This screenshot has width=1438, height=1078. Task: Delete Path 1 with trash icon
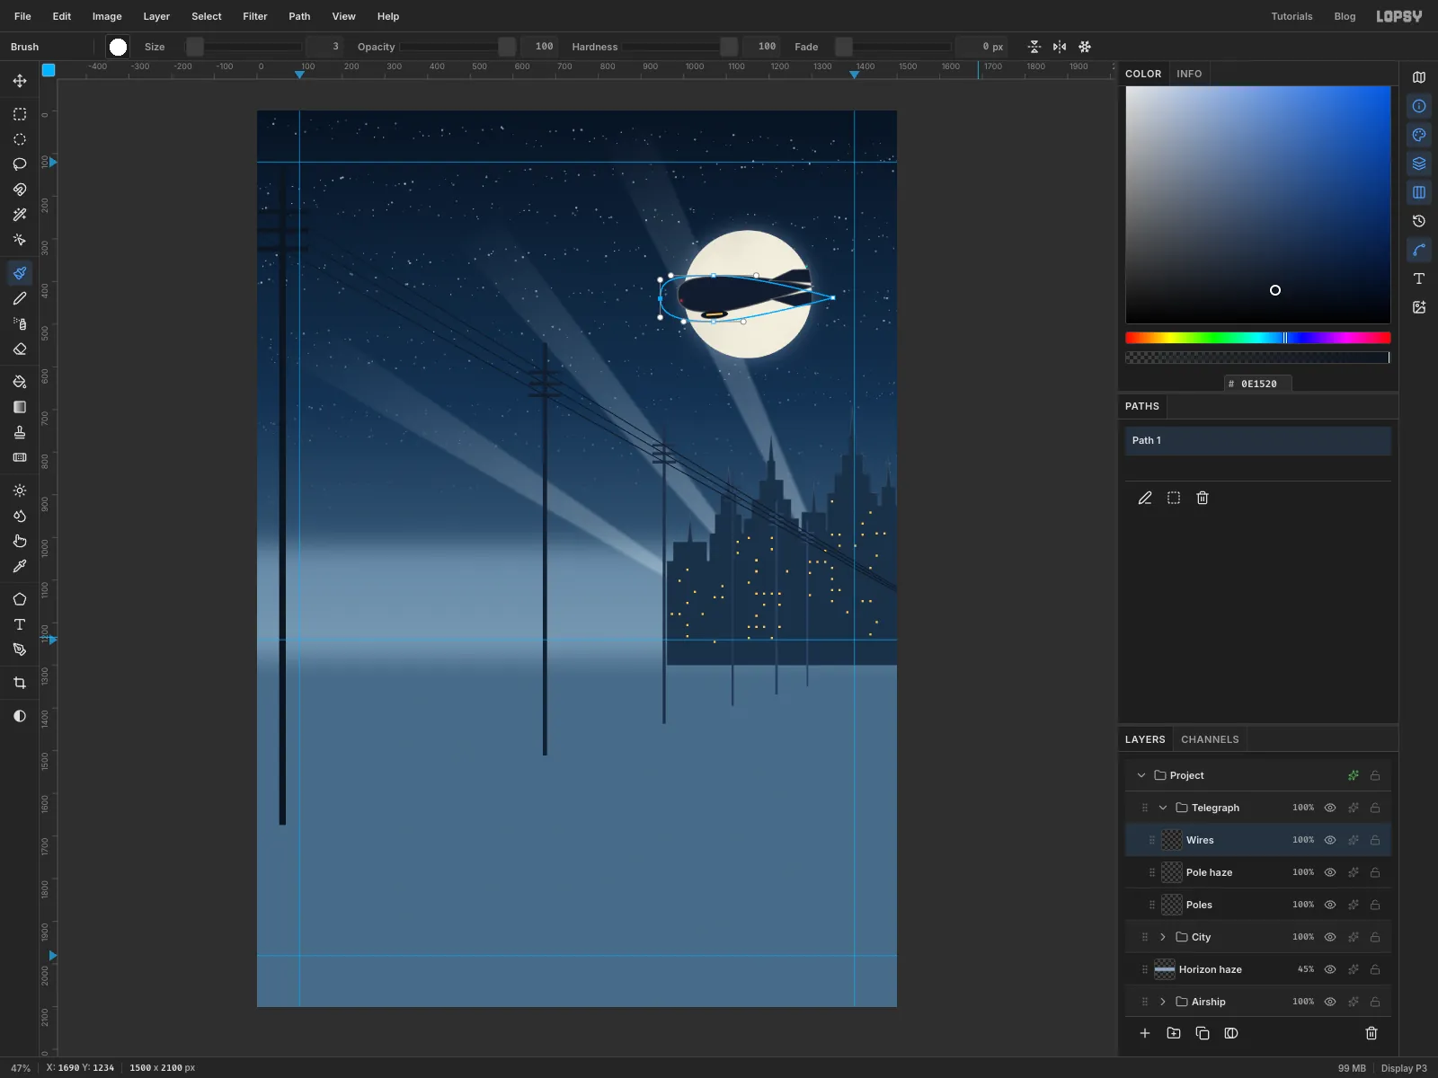click(x=1203, y=498)
